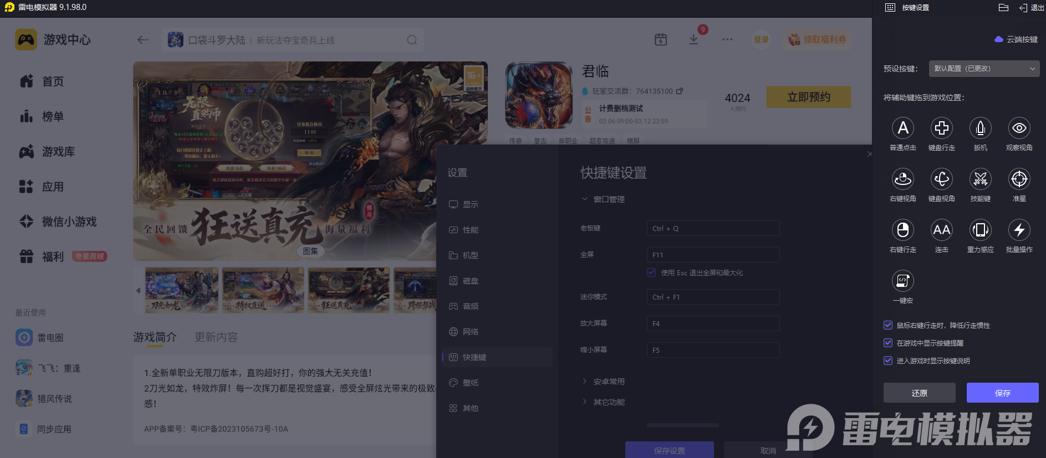Screen dimensions: 1046x458
Task: Select the 键盘行走 D-pad icon
Action: (941, 128)
